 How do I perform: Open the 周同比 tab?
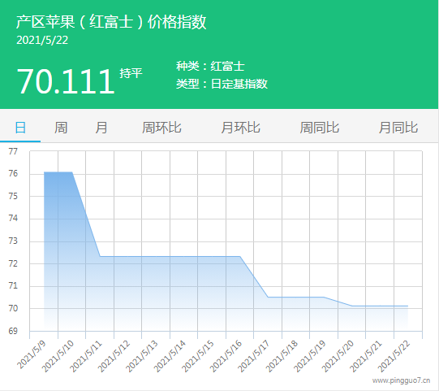[320, 128]
